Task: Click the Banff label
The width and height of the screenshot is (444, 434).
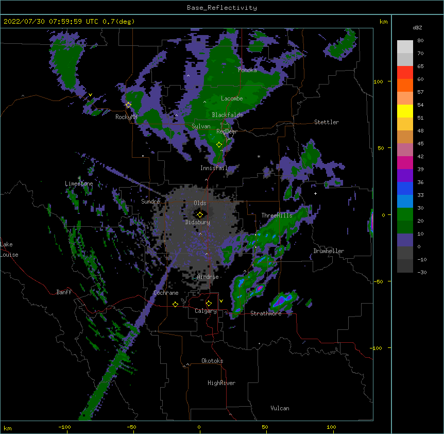Action: [x=64, y=292]
